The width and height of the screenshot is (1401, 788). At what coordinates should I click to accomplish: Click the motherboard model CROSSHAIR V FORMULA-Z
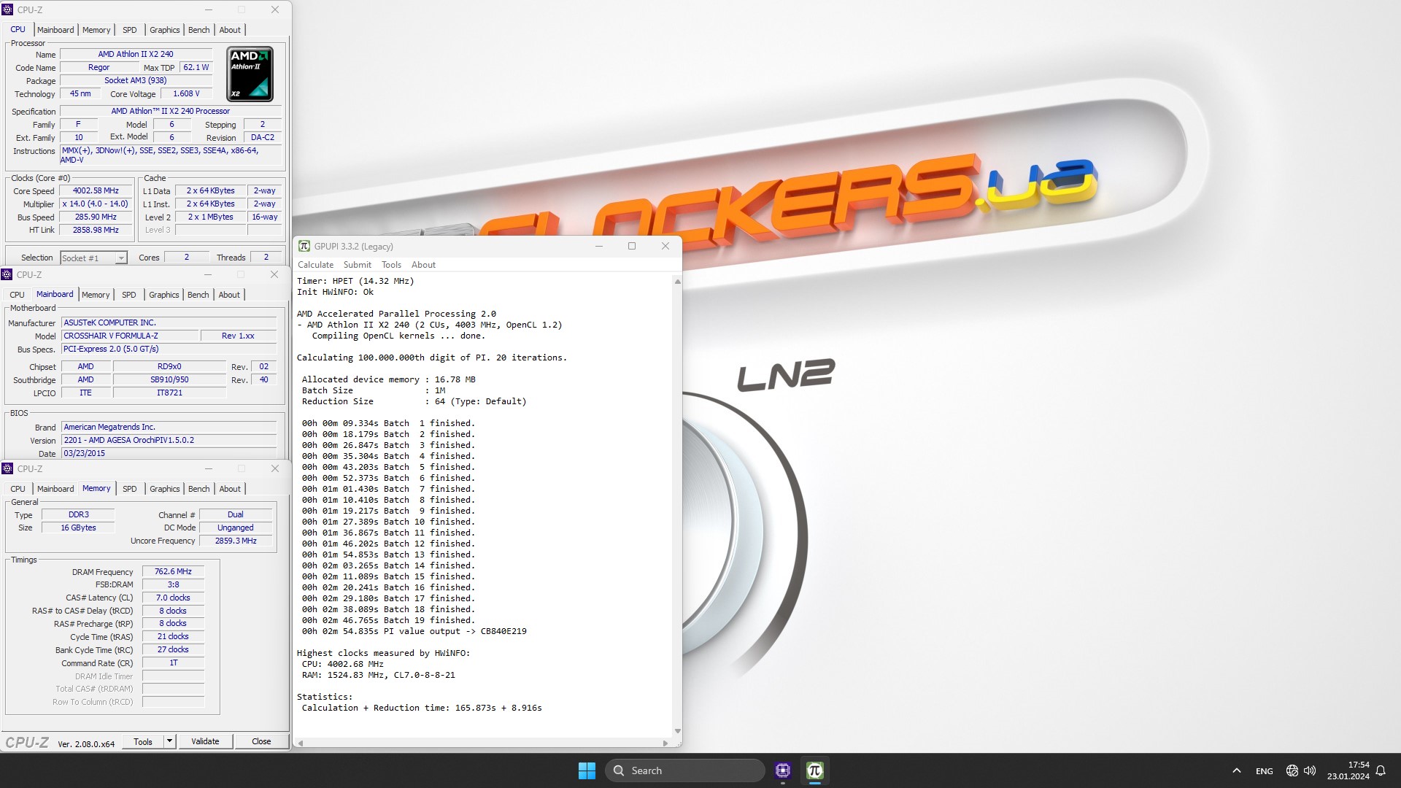click(130, 336)
